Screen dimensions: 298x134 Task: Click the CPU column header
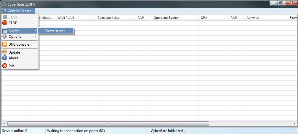(213, 18)
